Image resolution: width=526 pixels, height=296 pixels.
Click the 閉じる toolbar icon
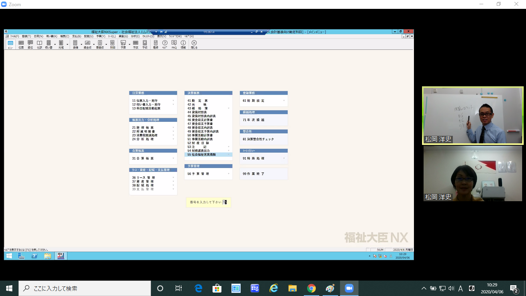(x=194, y=44)
